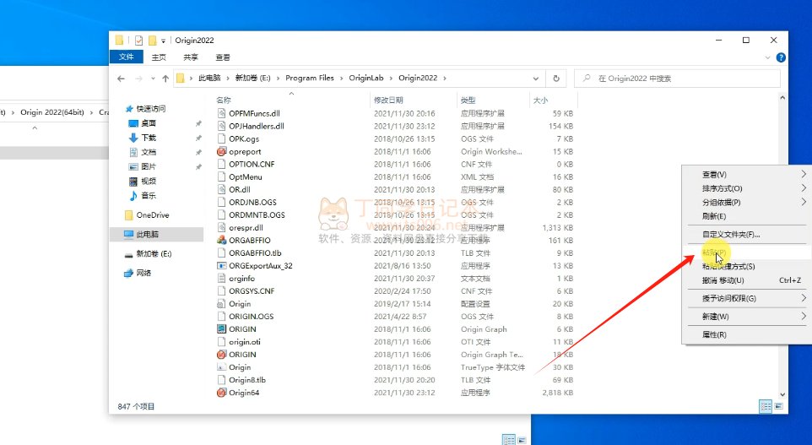Open the Home ribbon tab

tap(159, 57)
